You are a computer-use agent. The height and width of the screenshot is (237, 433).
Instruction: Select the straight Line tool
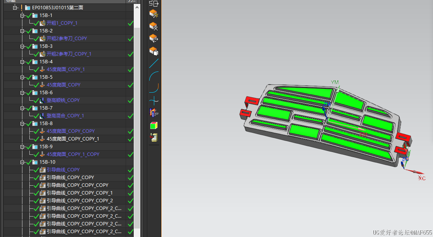point(154,63)
